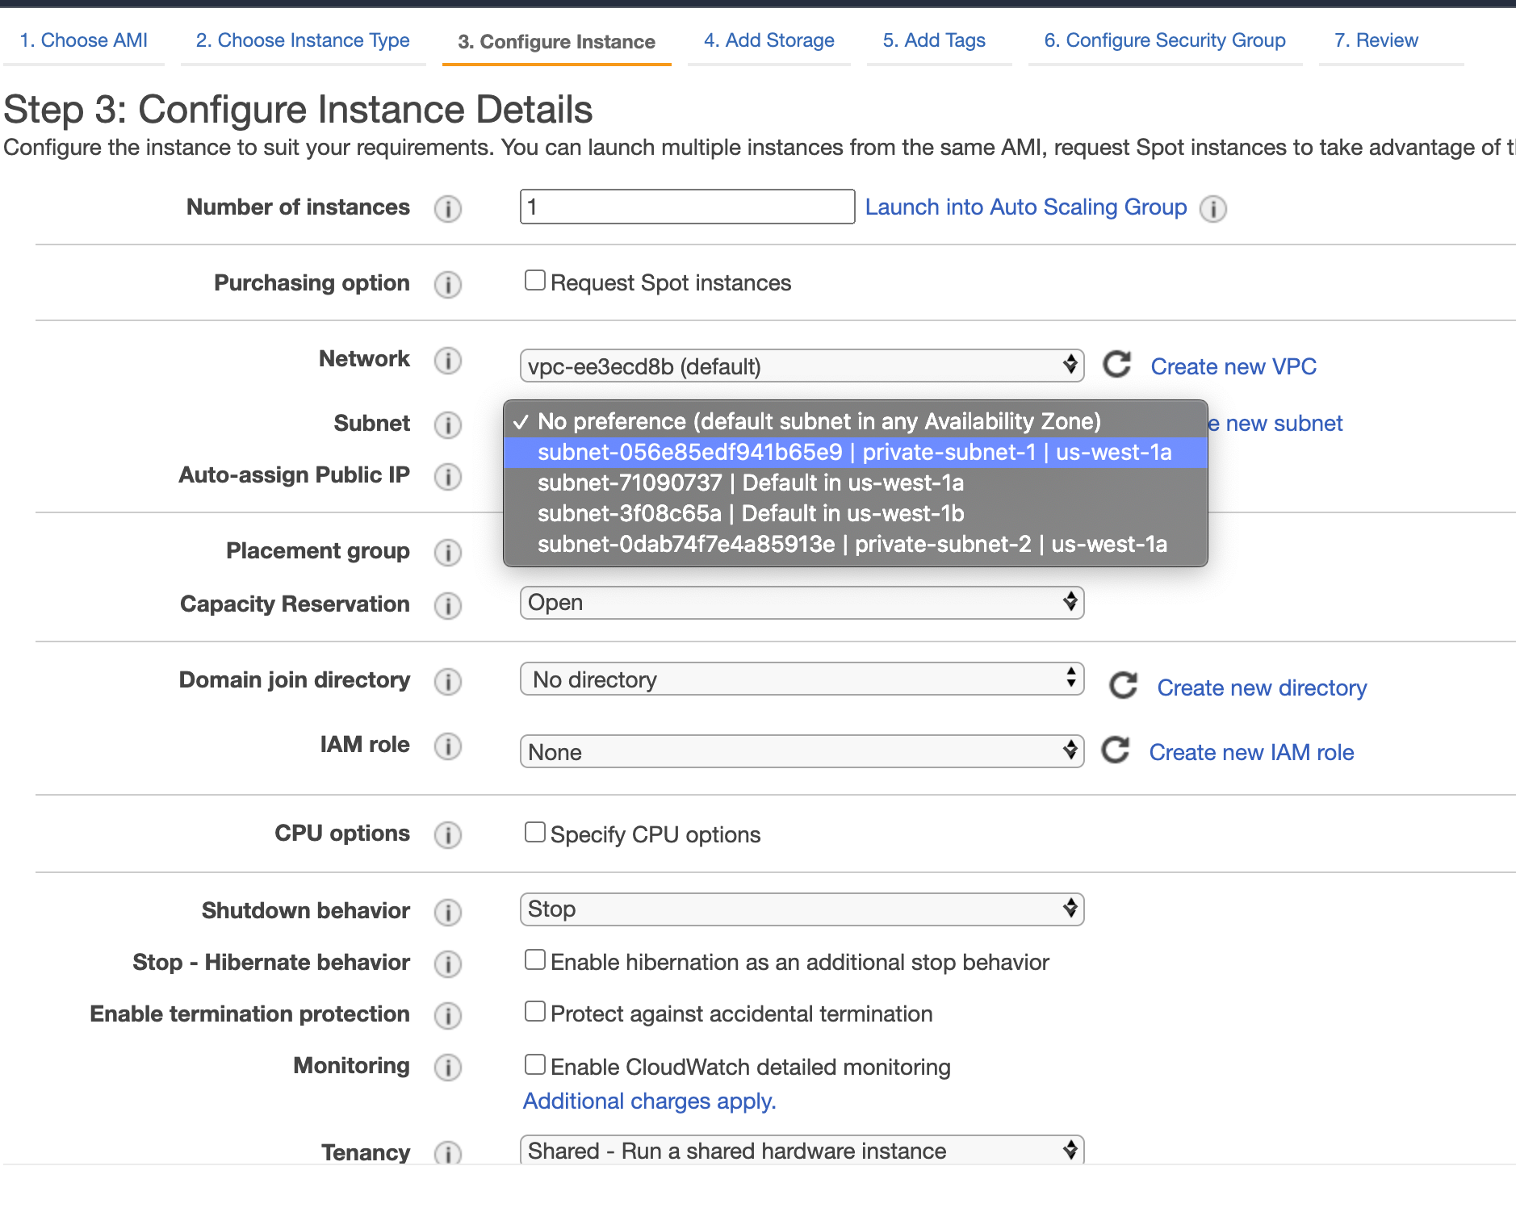The image size is (1516, 1212).
Task: Switch to Configure Security Group tab
Action: click(1164, 40)
